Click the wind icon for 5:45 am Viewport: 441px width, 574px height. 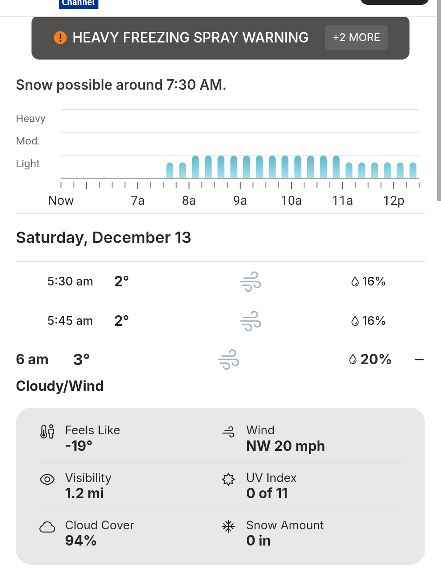[251, 321]
